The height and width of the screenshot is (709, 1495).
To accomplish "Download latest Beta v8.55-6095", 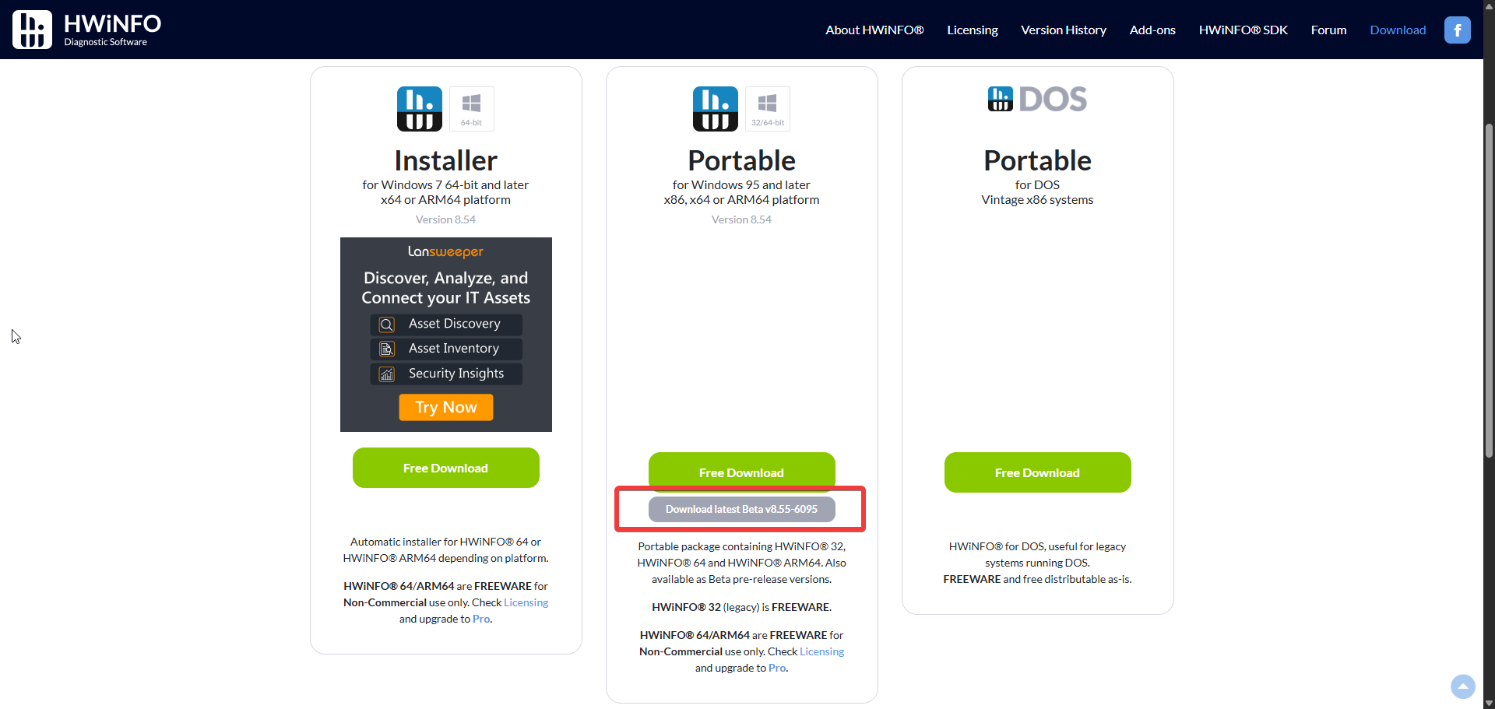I will (x=741, y=509).
